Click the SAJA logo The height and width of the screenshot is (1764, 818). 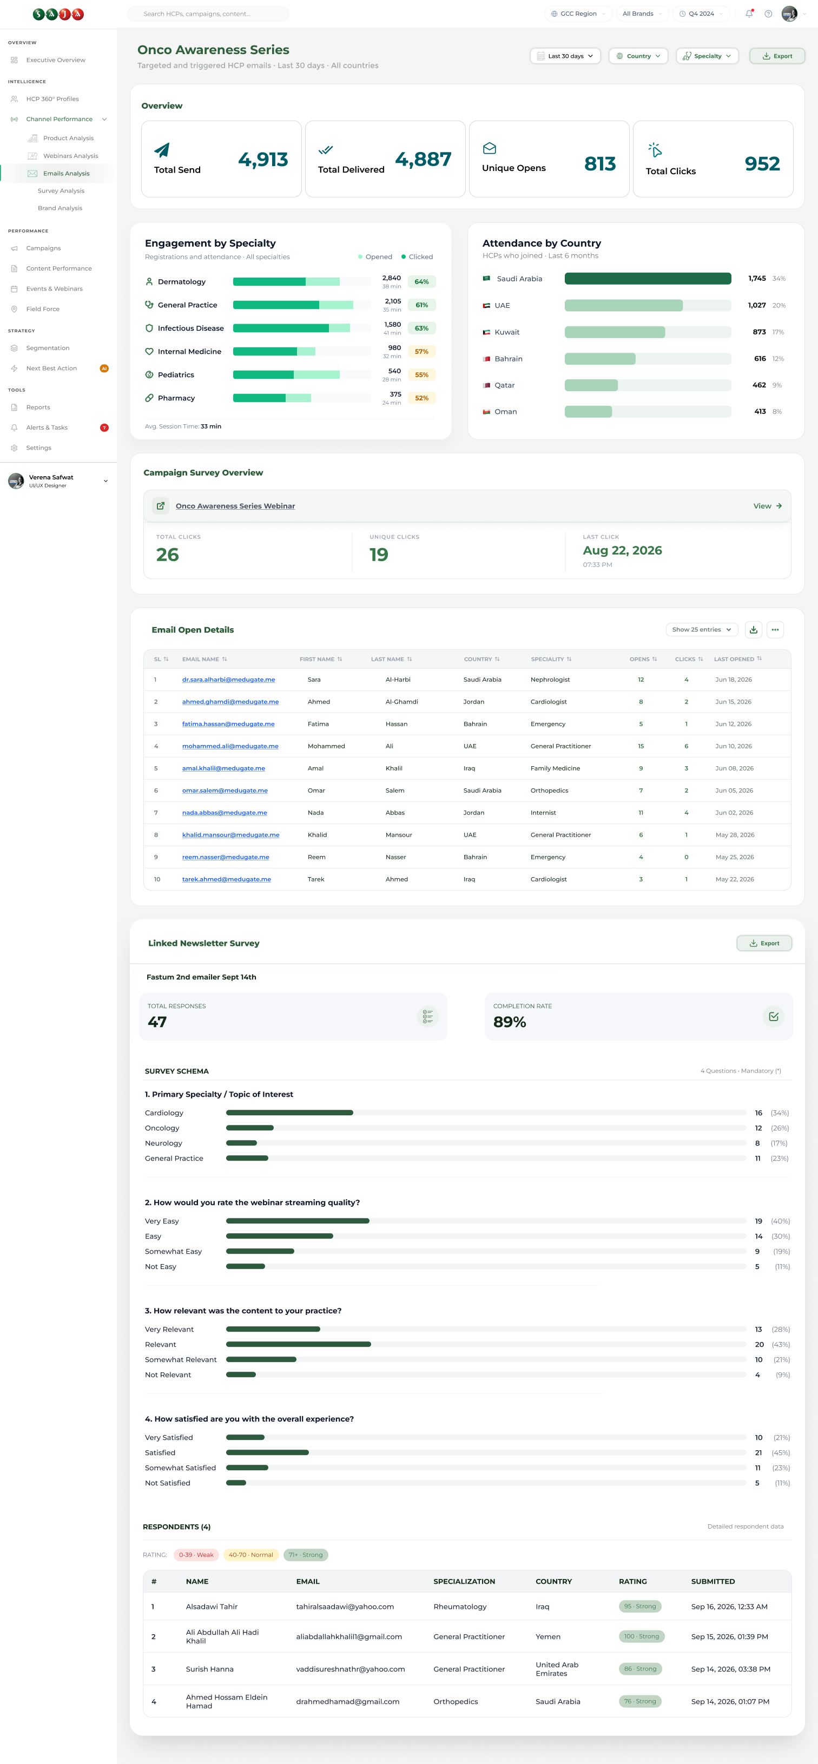tap(58, 14)
